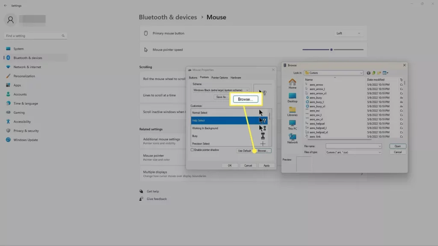Switch to Hardware tab in Mouse Properties
This screenshot has width=438, height=246.
[236, 78]
